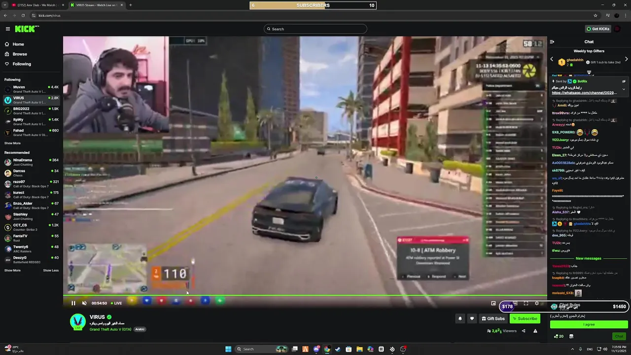The width and height of the screenshot is (631, 355).
Task: Open FantaTV Rust channel
Action: [32, 238]
